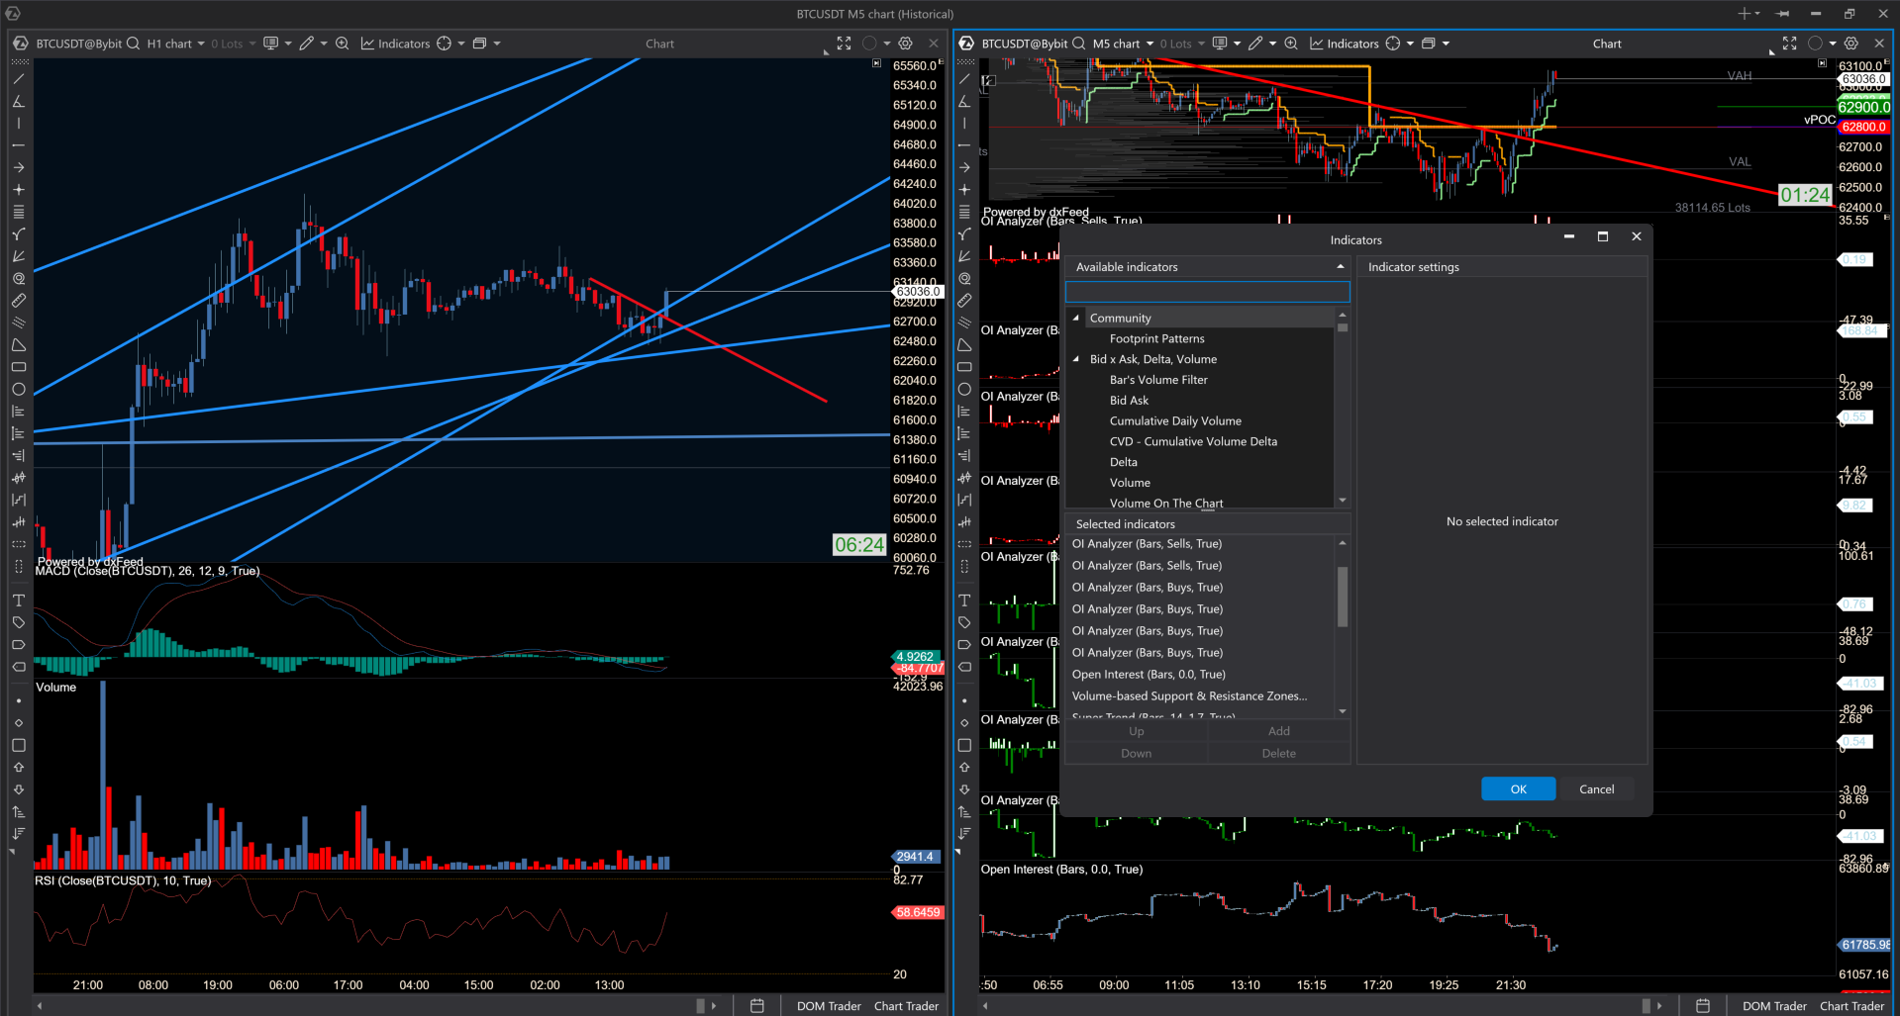
Task: Select the Ellipse drawing tool
Action: coord(18,389)
